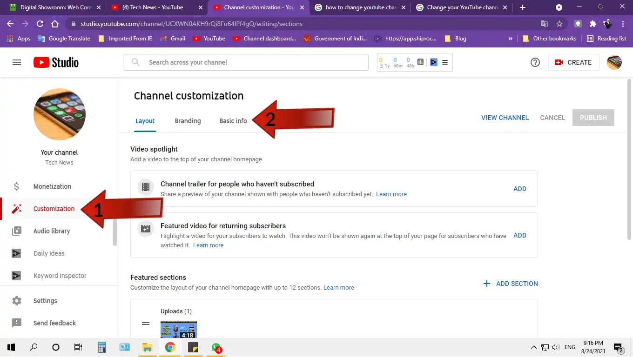This screenshot has height=357, width=633.
Task: Show hidden system tray icons
Action: coord(533,347)
